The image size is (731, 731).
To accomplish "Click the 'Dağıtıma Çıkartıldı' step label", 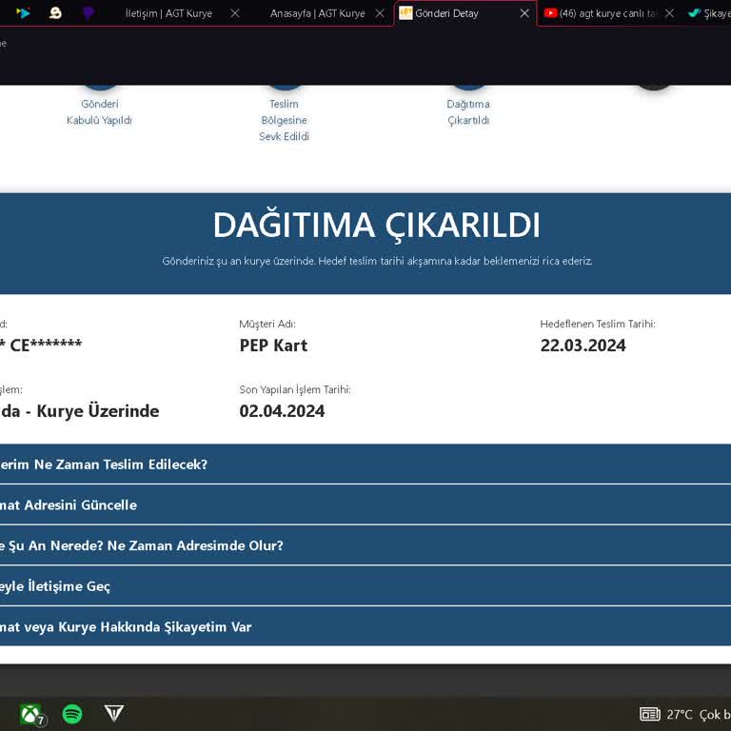I will [x=468, y=112].
